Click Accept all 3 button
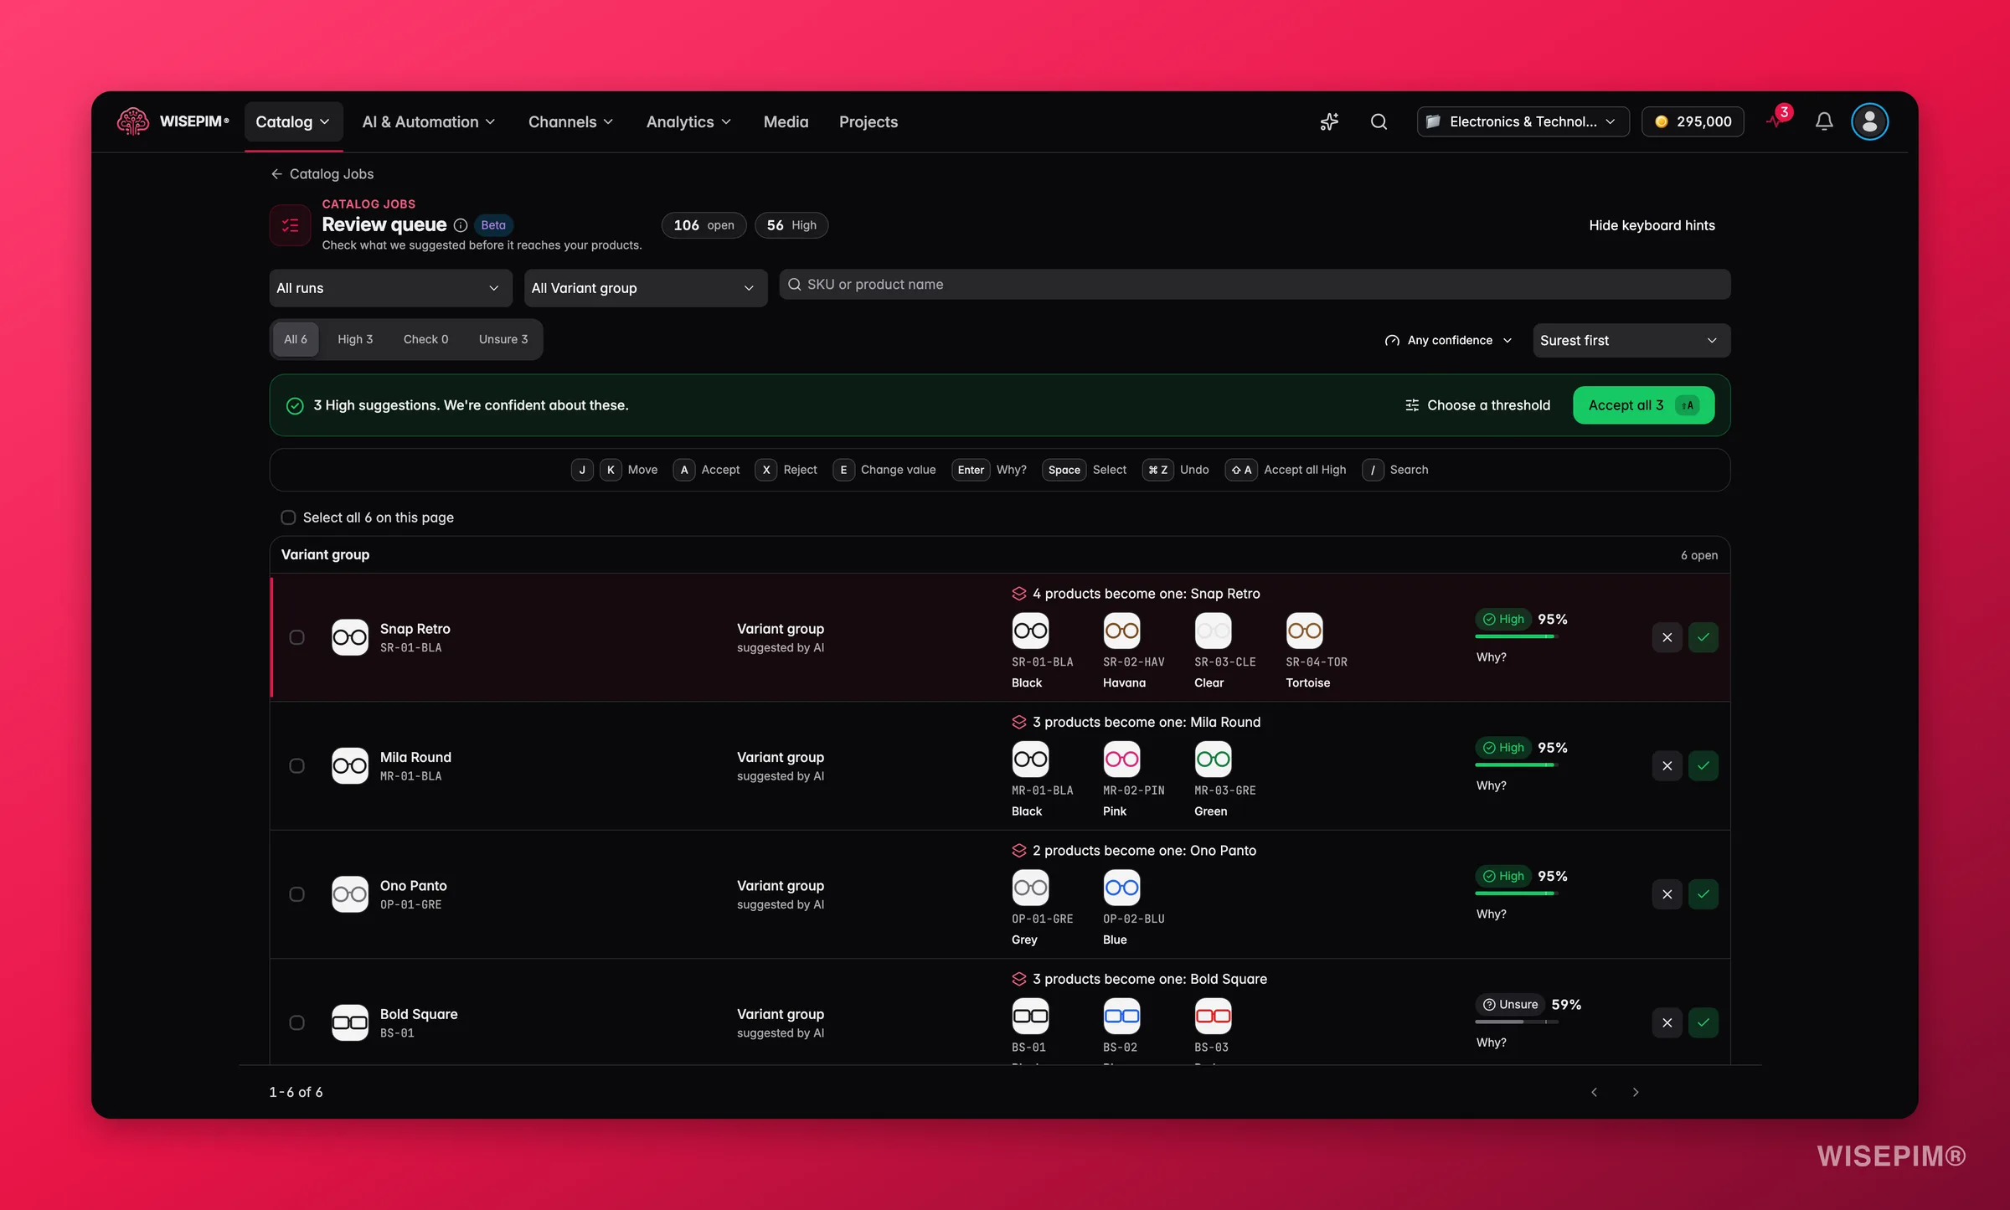The width and height of the screenshot is (2010, 1210). [1643, 405]
